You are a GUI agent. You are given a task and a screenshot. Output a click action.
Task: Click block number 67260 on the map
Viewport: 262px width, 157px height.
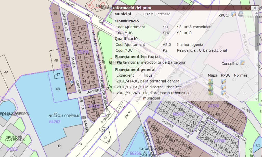[x=219, y=141]
